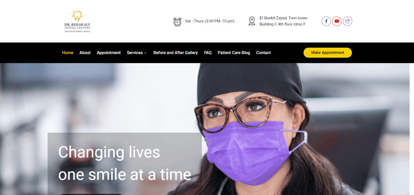Image resolution: width=414 pixels, height=195 pixels.
Task: Open Before and After Gallery
Action: pos(176,53)
